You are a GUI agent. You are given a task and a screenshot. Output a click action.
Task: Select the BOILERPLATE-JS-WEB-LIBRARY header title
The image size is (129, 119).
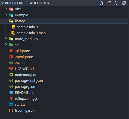pyautogui.click(x=27, y=3)
